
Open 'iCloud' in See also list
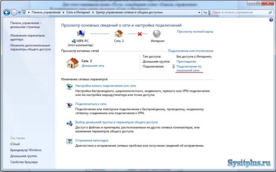[x=15, y=144]
